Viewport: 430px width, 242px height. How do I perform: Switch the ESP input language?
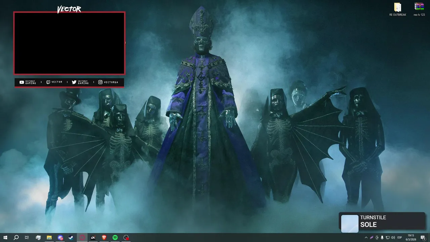pos(400,238)
